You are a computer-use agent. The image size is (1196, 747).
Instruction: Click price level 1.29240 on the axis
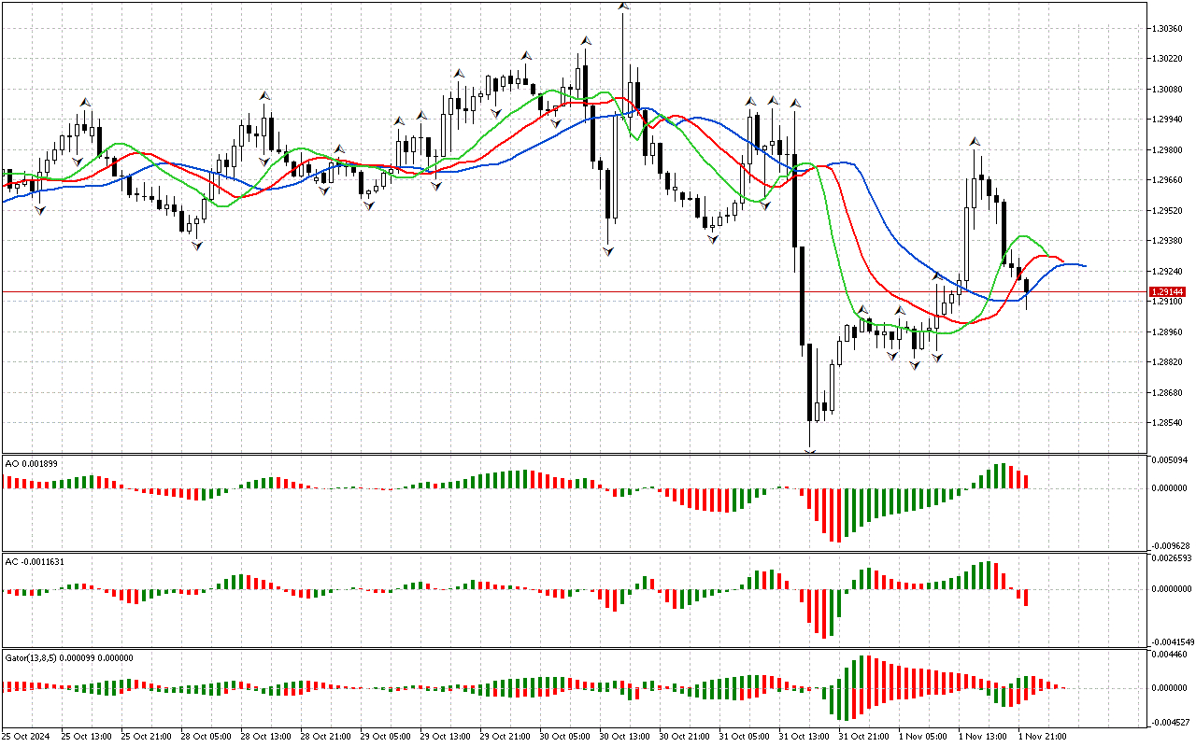(1167, 272)
